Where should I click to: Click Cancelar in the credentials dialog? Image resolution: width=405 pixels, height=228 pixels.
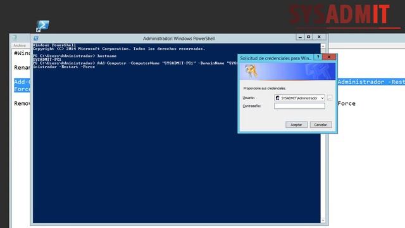pos(321,125)
